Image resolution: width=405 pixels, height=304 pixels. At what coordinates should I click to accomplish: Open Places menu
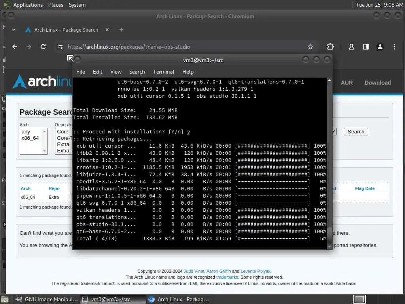pyautogui.click(x=56, y=5)
